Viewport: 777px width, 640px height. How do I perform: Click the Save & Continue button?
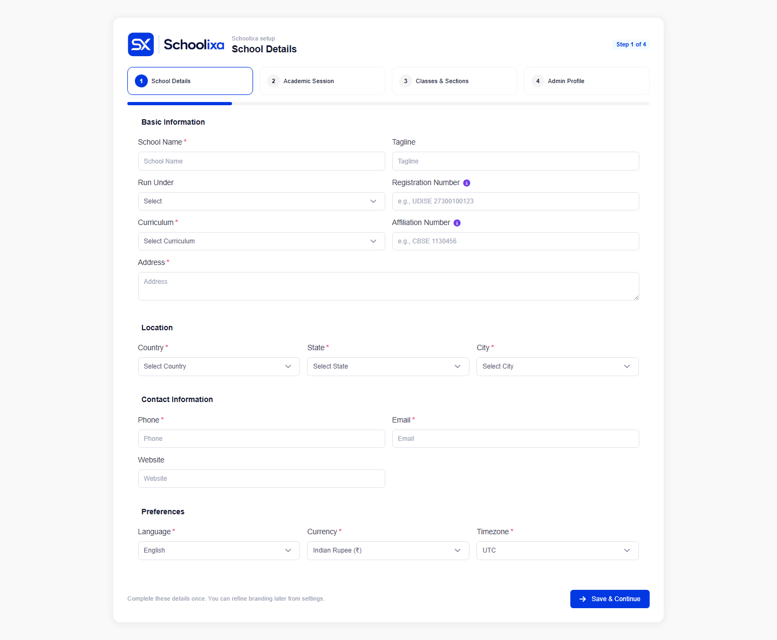[x=610, y=599]
